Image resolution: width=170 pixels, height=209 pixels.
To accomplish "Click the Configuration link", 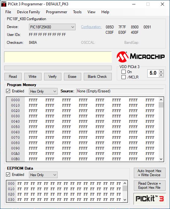I will pyautogui.click(x=91, y=27).
